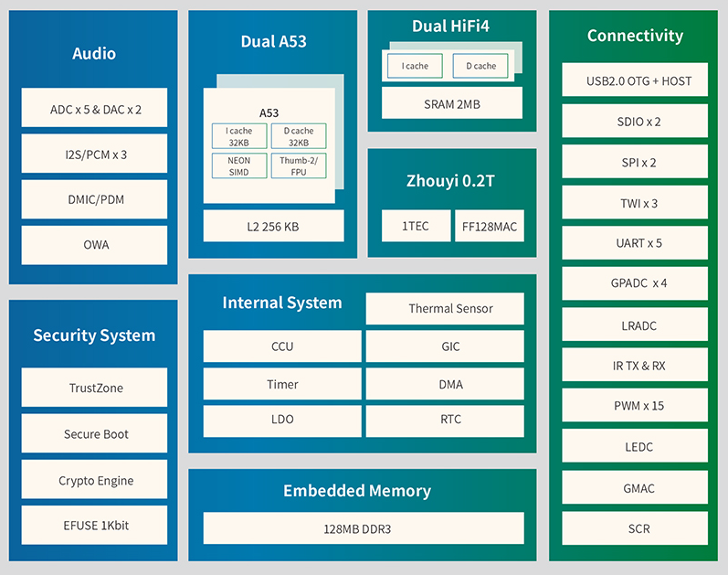Select the DMIC/PDM box
728x575 pixels.
tap(94, 199)
